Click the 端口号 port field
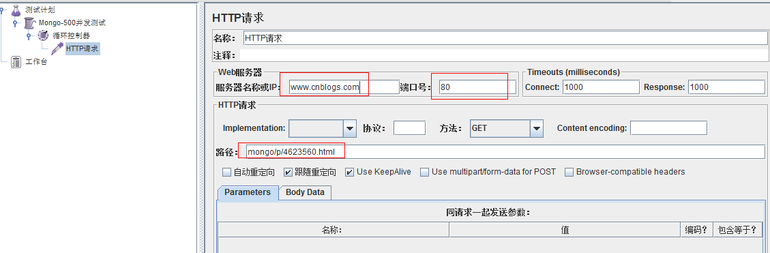Screen dimensions: 770x253 (x=477, y=87)
